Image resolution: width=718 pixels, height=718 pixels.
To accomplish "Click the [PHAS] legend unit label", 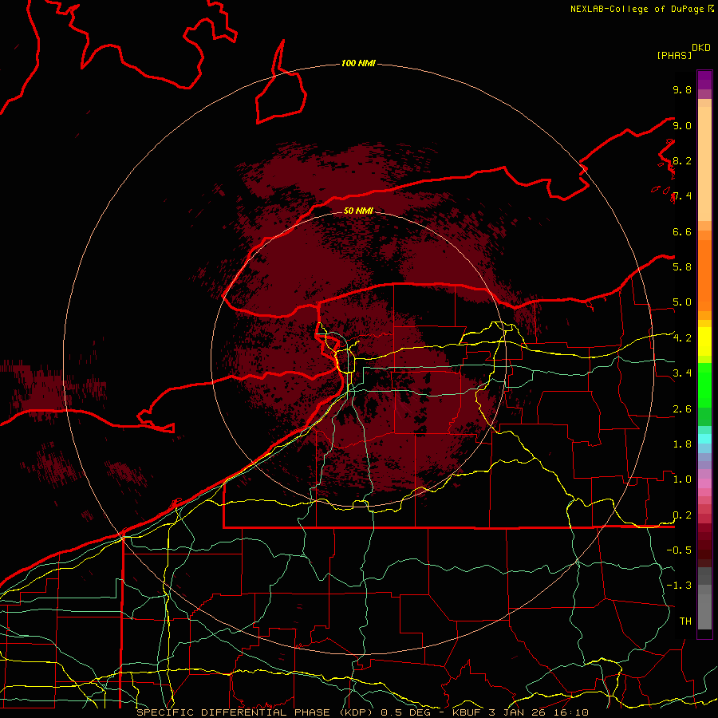I will coord(674,55).
